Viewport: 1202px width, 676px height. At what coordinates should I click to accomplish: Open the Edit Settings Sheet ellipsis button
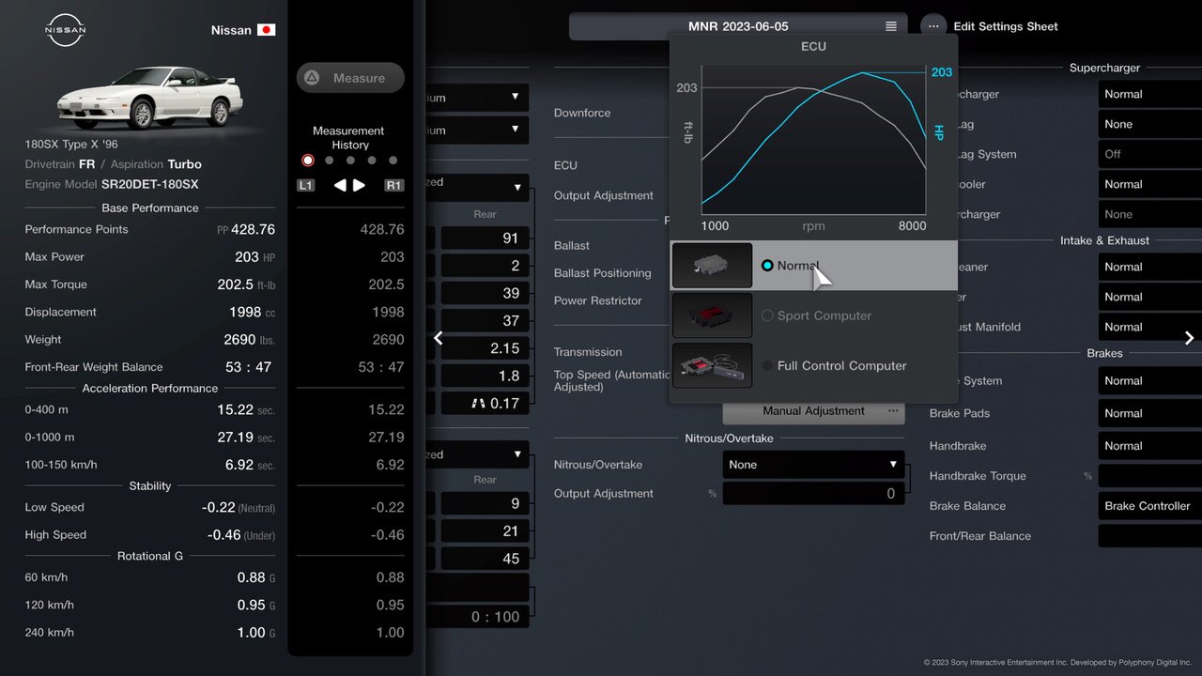933,26
